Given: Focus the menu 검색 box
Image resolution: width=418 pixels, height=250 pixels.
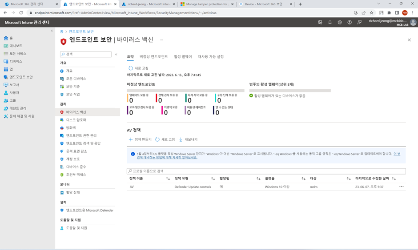Looking at the screenshot, I should 86,54.
